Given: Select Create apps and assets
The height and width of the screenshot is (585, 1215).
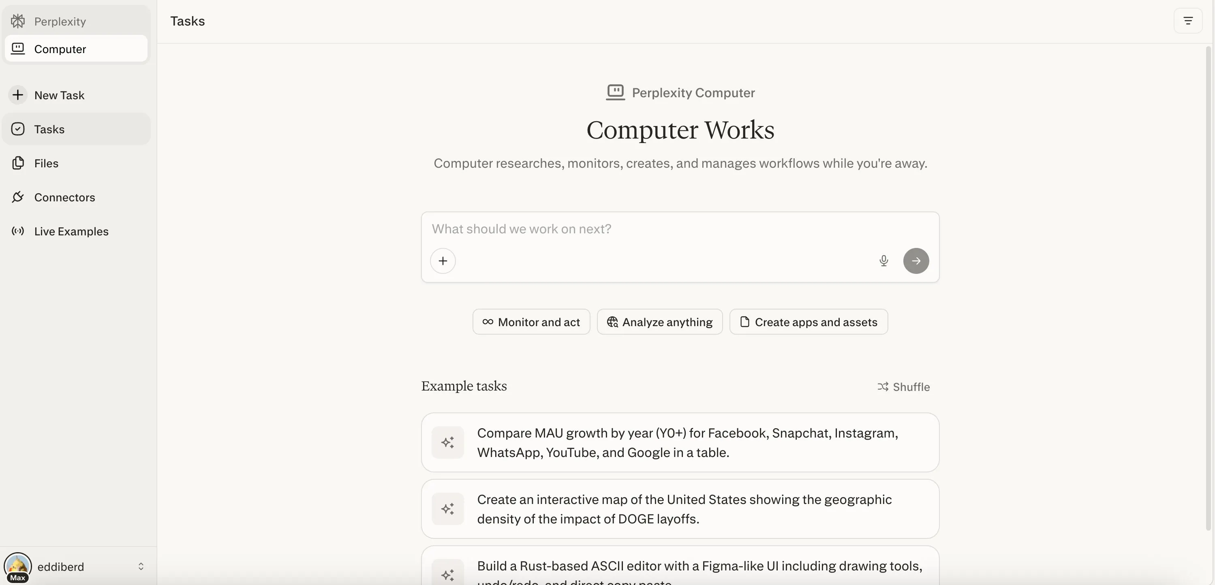Looking at the screenshot, I should point(809,322).
